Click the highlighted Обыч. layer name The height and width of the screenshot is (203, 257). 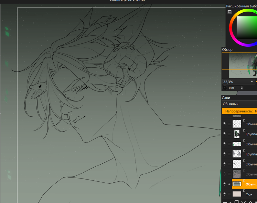(251, 184)
